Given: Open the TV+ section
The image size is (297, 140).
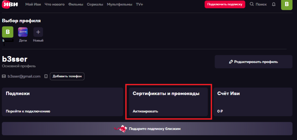Looking at the screenshot, I should coord(140,4).
